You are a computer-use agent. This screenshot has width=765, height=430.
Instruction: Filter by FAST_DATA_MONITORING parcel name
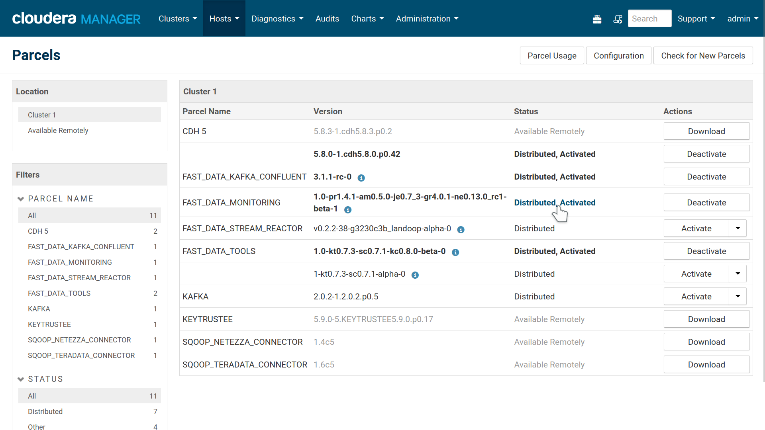coord(90,262)
